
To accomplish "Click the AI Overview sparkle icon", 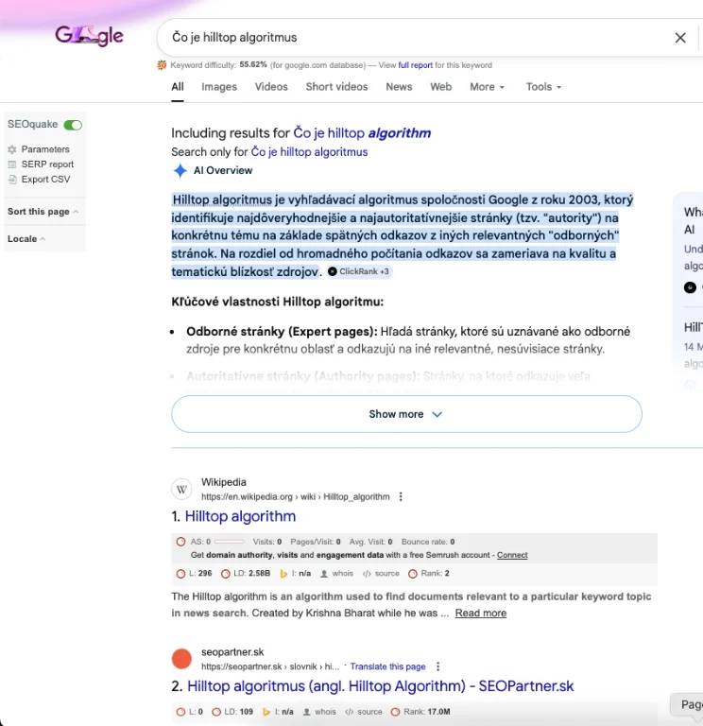I will [180, 171].
